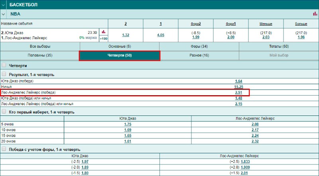
Task: Switch to the Форы (34) tab
Action: coord(199,47)
